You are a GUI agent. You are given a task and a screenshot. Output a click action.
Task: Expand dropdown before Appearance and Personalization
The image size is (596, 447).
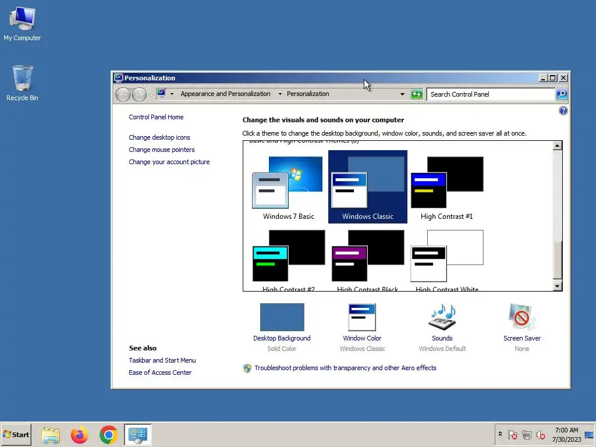[x=172, y=94]
